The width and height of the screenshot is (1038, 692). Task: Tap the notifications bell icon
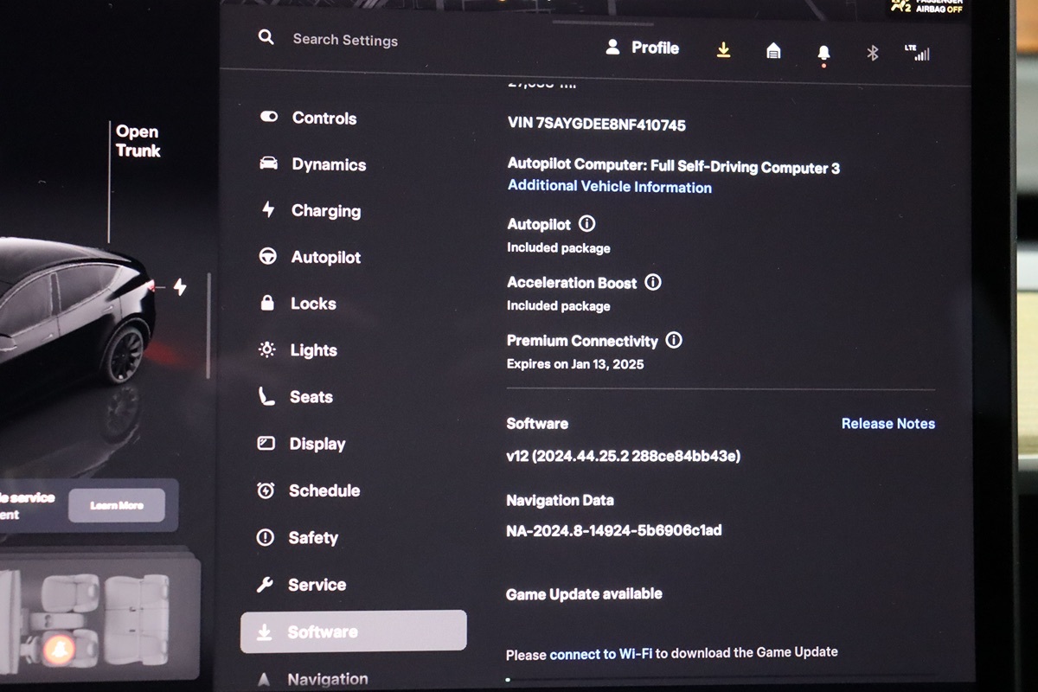823,54
